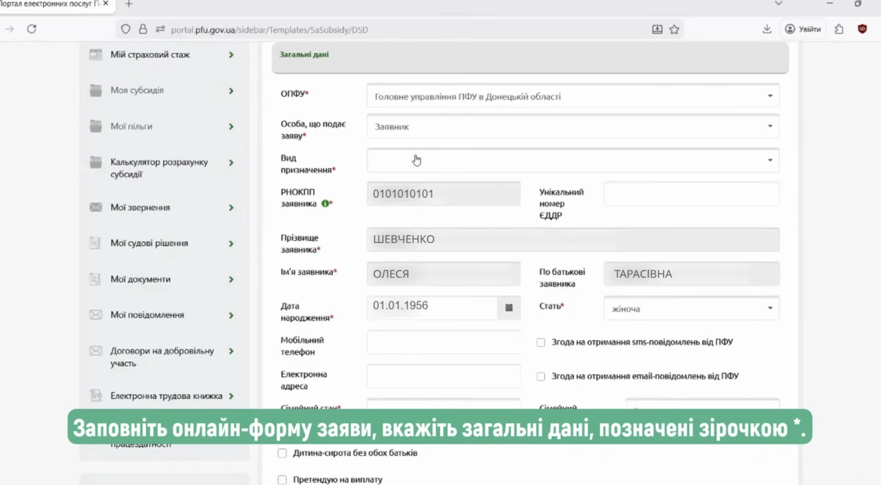The image size is (881, 485).
Task: Click document icon beside Мої документи
Action: pos(96,279)
